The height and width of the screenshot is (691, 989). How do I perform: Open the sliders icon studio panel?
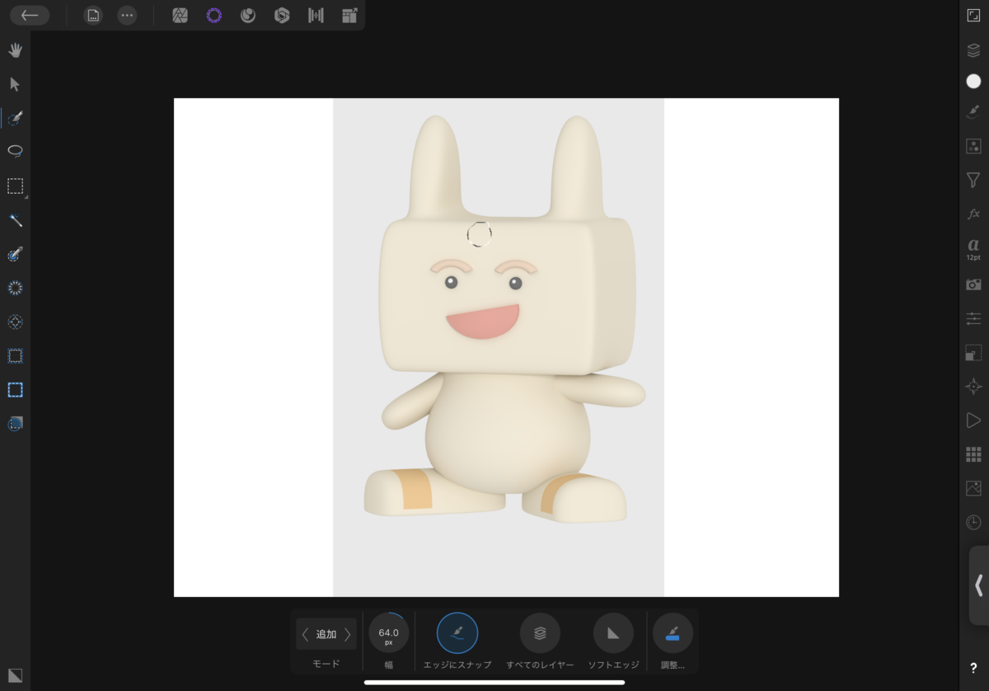(973, 317)
